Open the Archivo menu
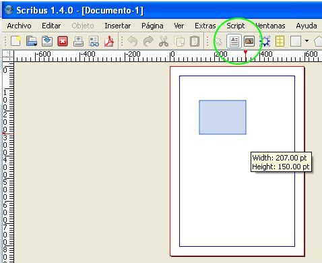Screen dimensions: 322x263 [x=19, y=26]
